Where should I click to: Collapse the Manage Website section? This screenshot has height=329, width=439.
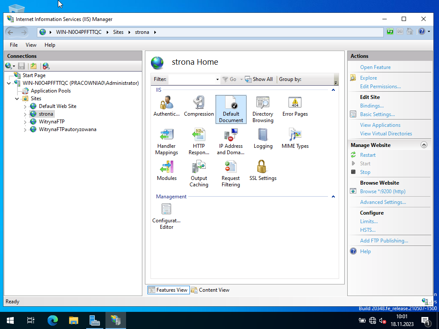424,145
